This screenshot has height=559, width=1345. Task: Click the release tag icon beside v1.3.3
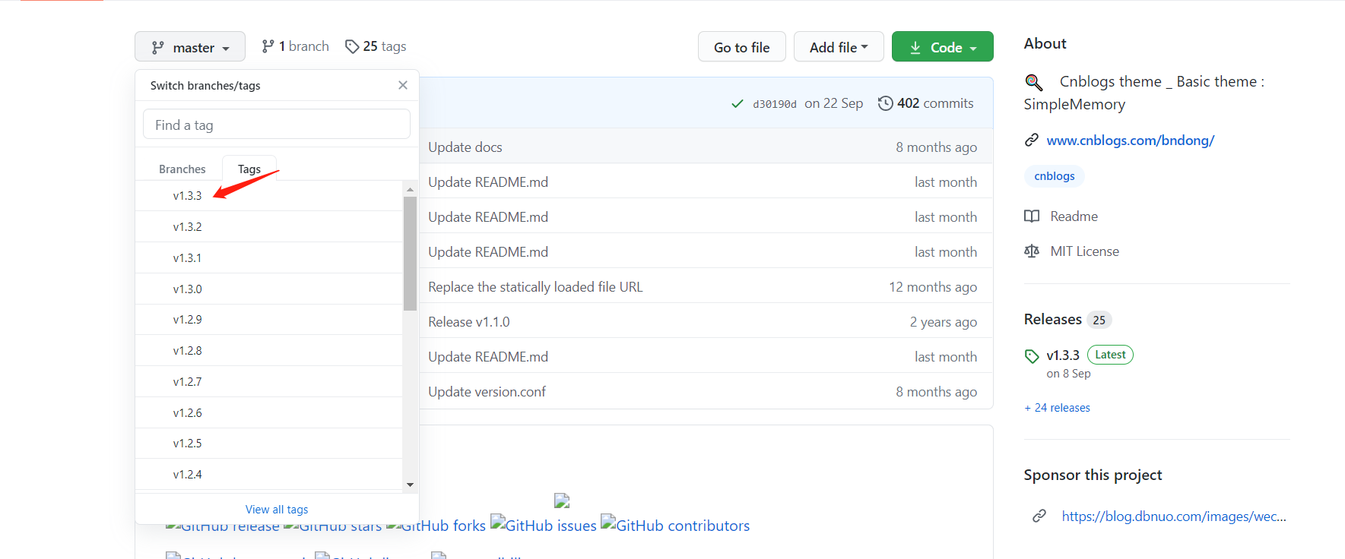click(x=1032, y=355)
